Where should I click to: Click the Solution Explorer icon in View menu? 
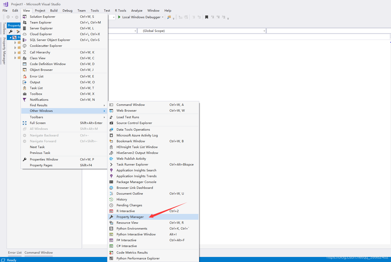coord(25,17)
